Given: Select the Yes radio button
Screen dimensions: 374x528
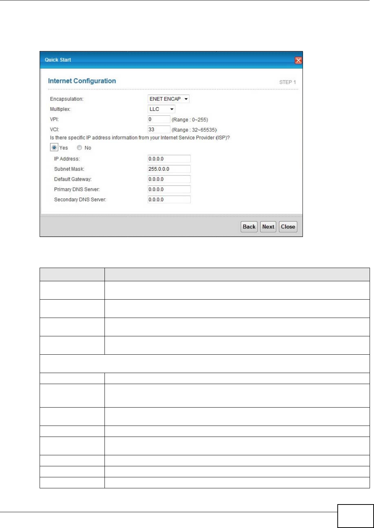Looking at the screenshot, I should 54,148.
